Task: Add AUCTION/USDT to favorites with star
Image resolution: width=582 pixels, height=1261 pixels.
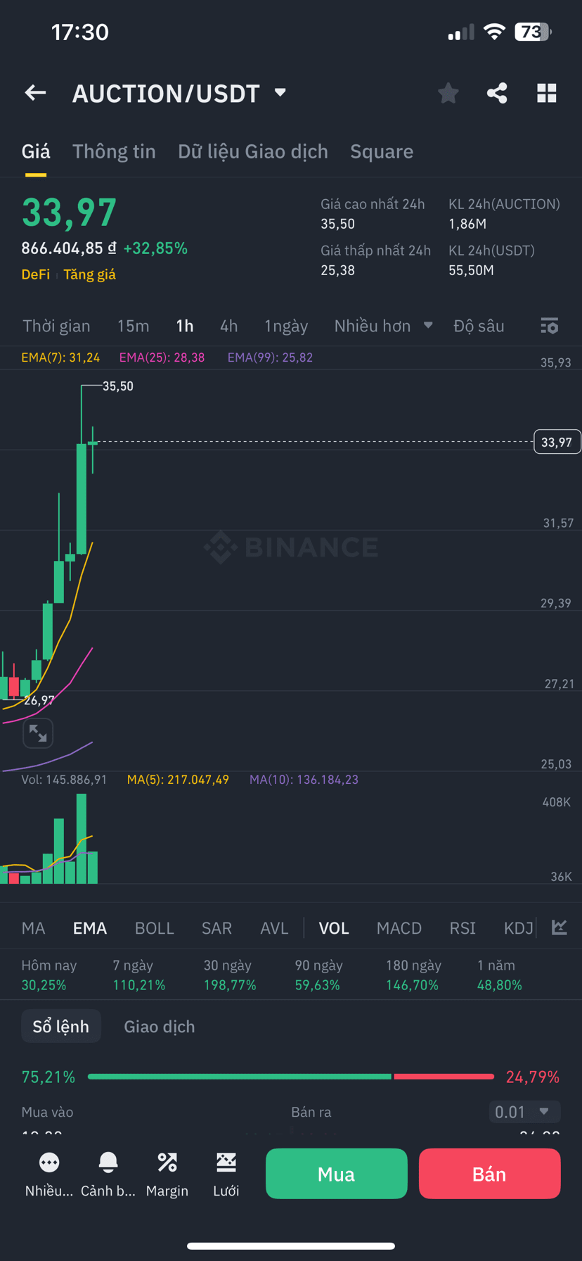Action: click(x=448, y=93)
